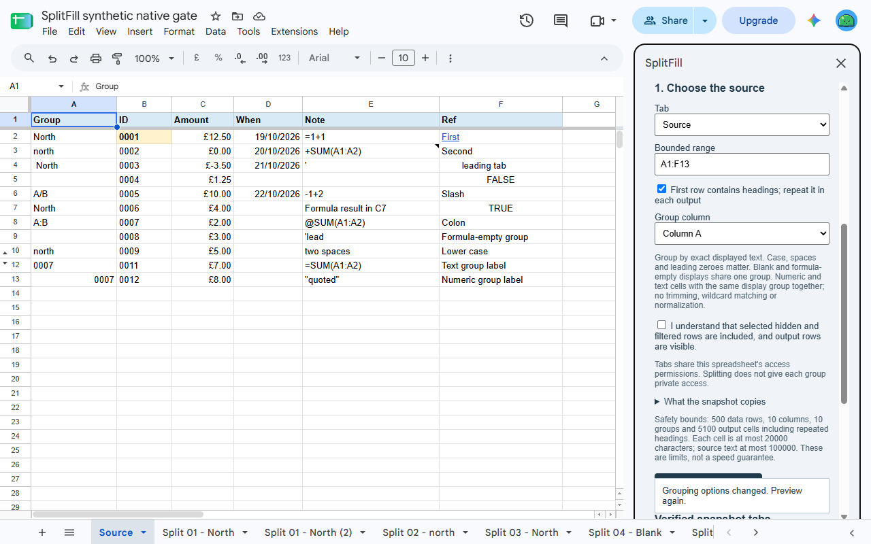Uncheck 'First row contains headings' checkbox
This screenshot has height=544, width=871.
point(661,189)
